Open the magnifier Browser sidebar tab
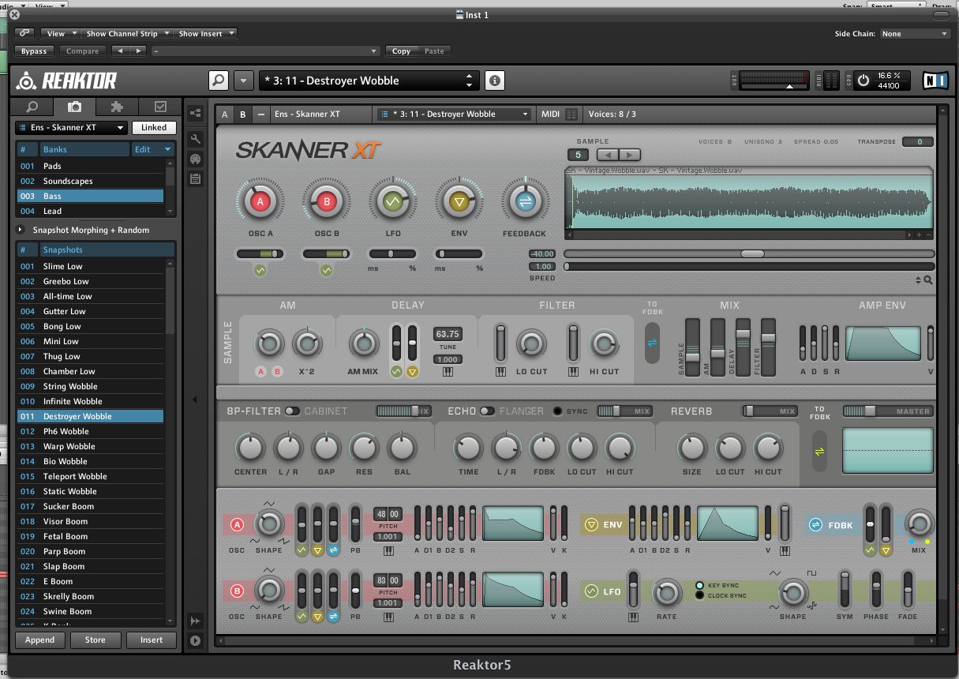This screenshot has height=679, width=959. pyautogui.click(x=32, y=107)
